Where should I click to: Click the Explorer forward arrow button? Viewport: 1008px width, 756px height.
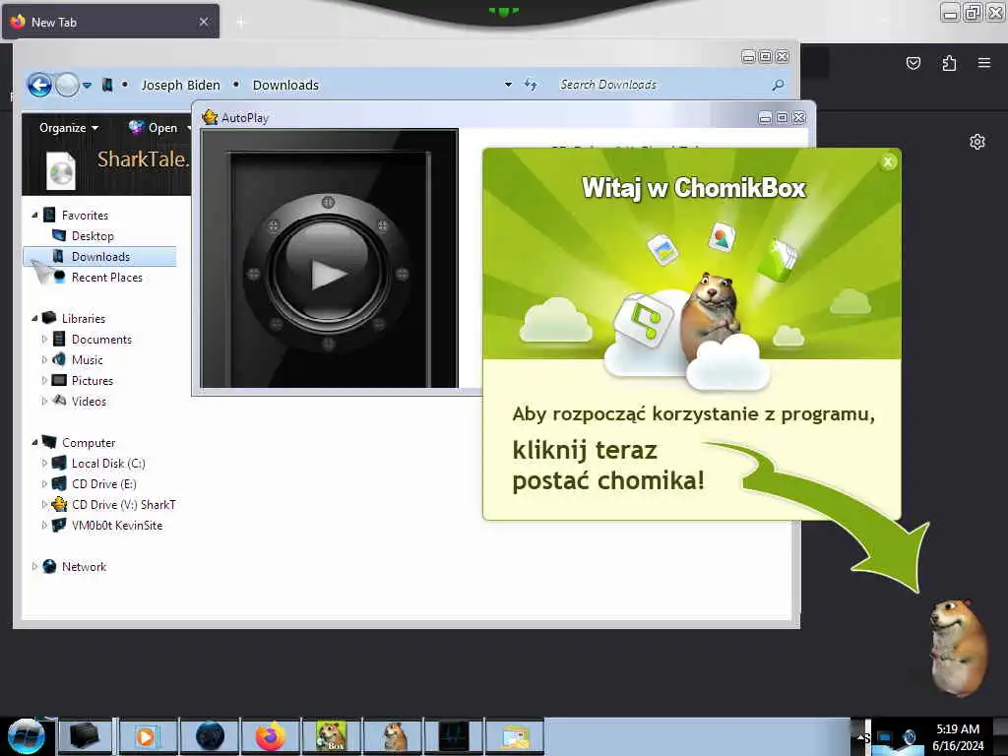point(68,85)
